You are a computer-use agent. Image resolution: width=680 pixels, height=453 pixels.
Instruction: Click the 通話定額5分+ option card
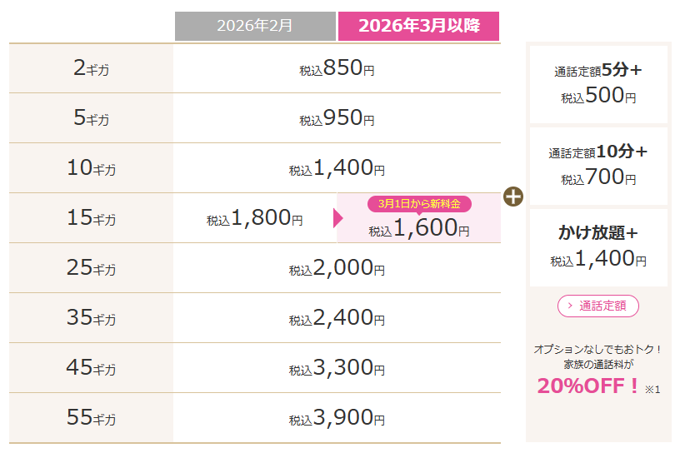tap(598, 83)
